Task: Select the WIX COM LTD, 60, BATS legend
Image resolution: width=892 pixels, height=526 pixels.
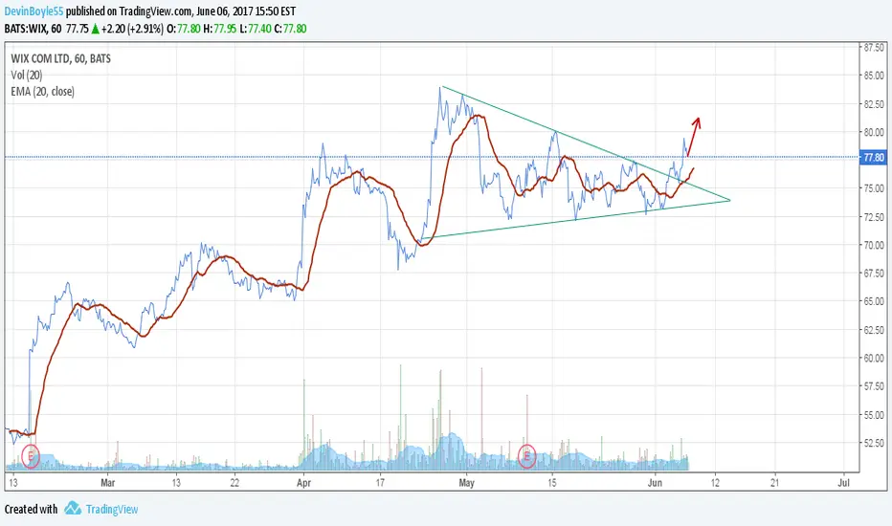Action: (x=61, y=58)
